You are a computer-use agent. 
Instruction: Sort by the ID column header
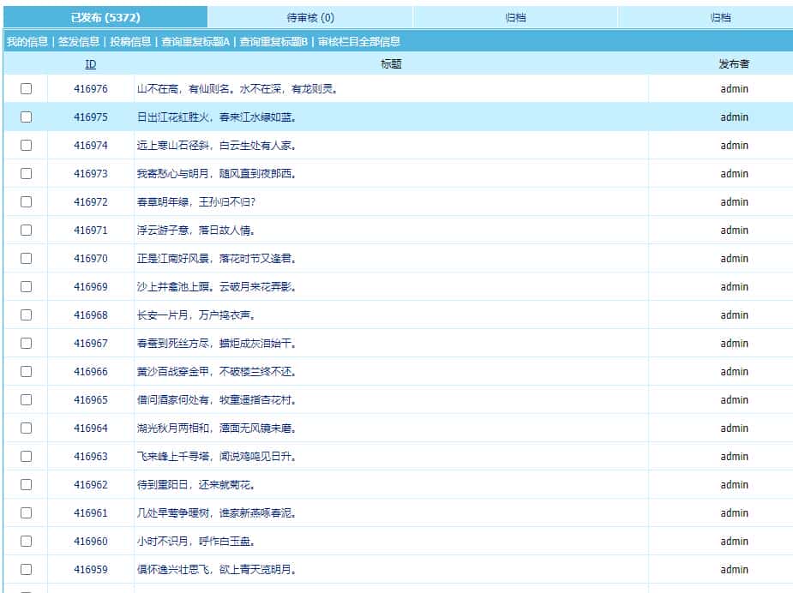tap(91, 64)
